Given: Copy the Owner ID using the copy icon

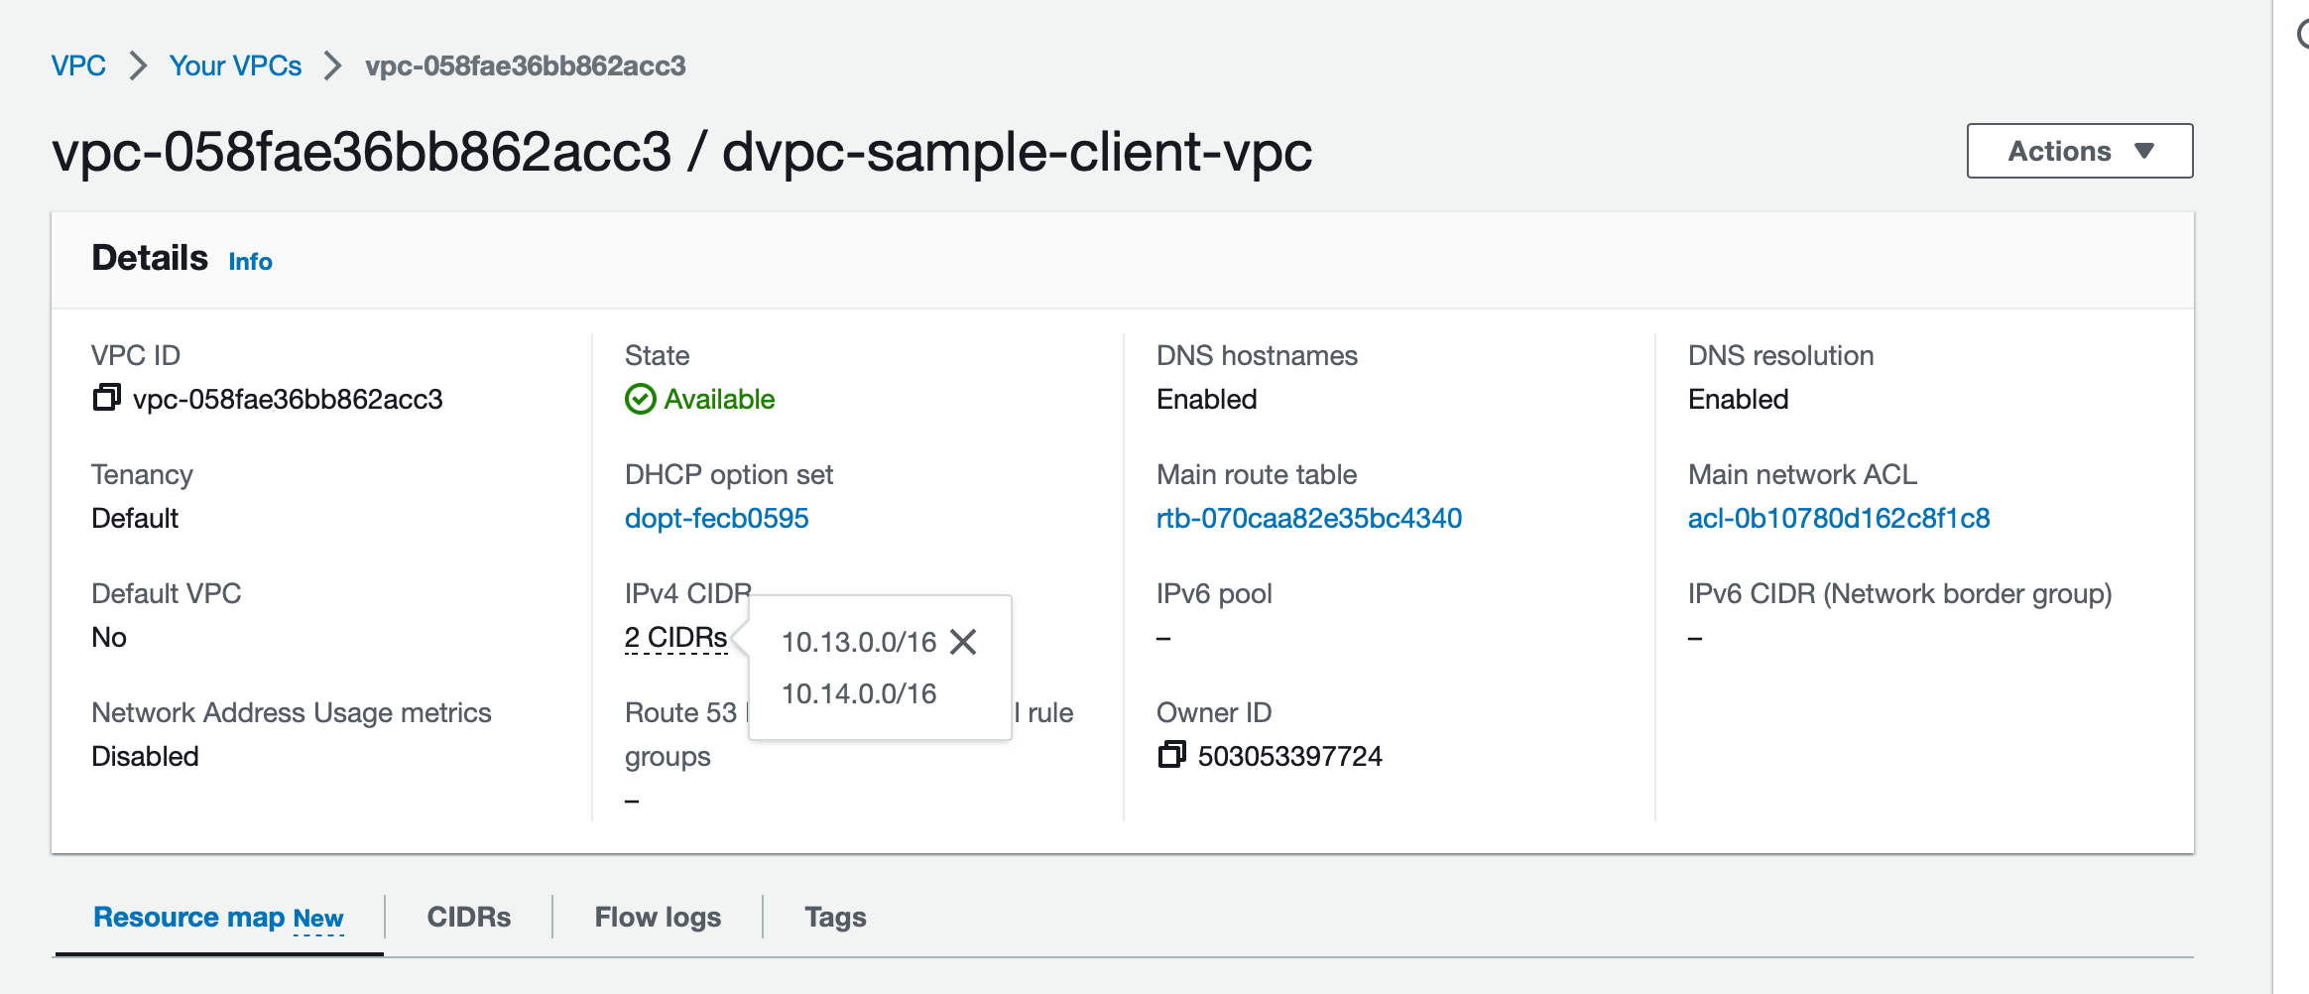Looking at the screenshot, I should coord(1171,755).
